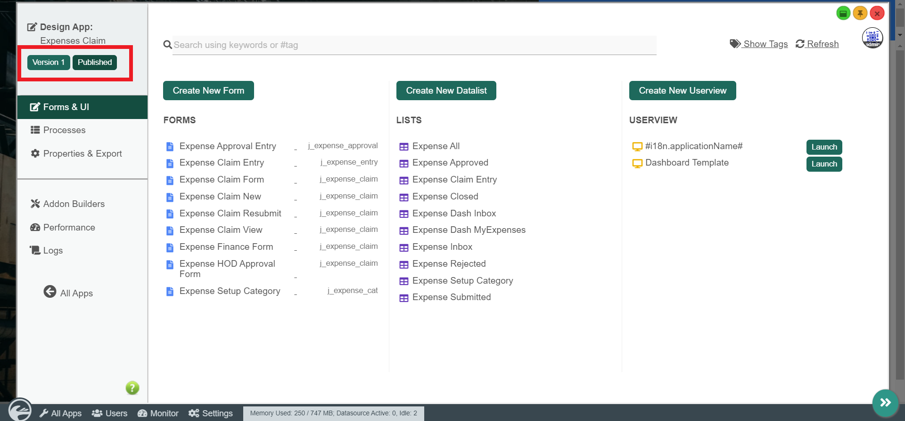Click the green help question mark icon
The width and height of the screenshot is (905, 421).
coord(132,388)
